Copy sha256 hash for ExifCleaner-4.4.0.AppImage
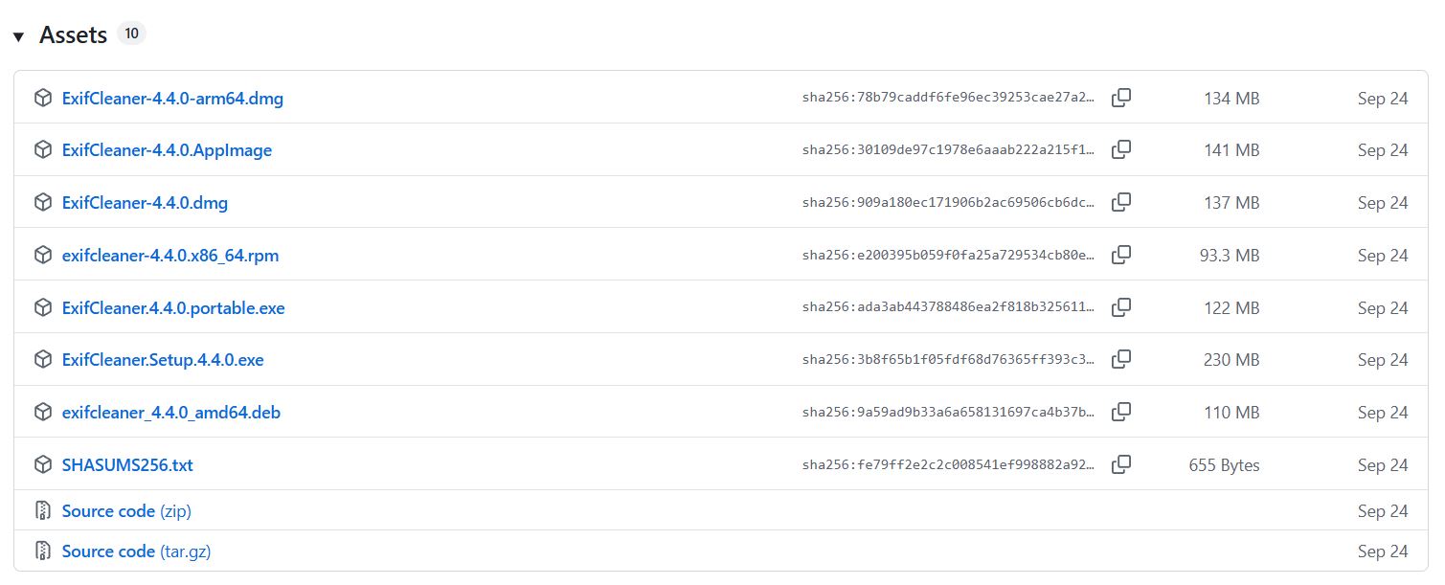 coord(1121,150)
